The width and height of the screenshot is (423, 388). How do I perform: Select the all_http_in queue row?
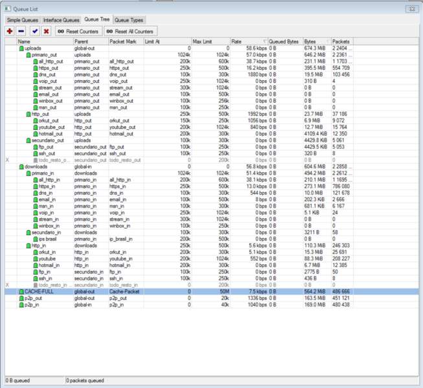[x=212, y=180]
